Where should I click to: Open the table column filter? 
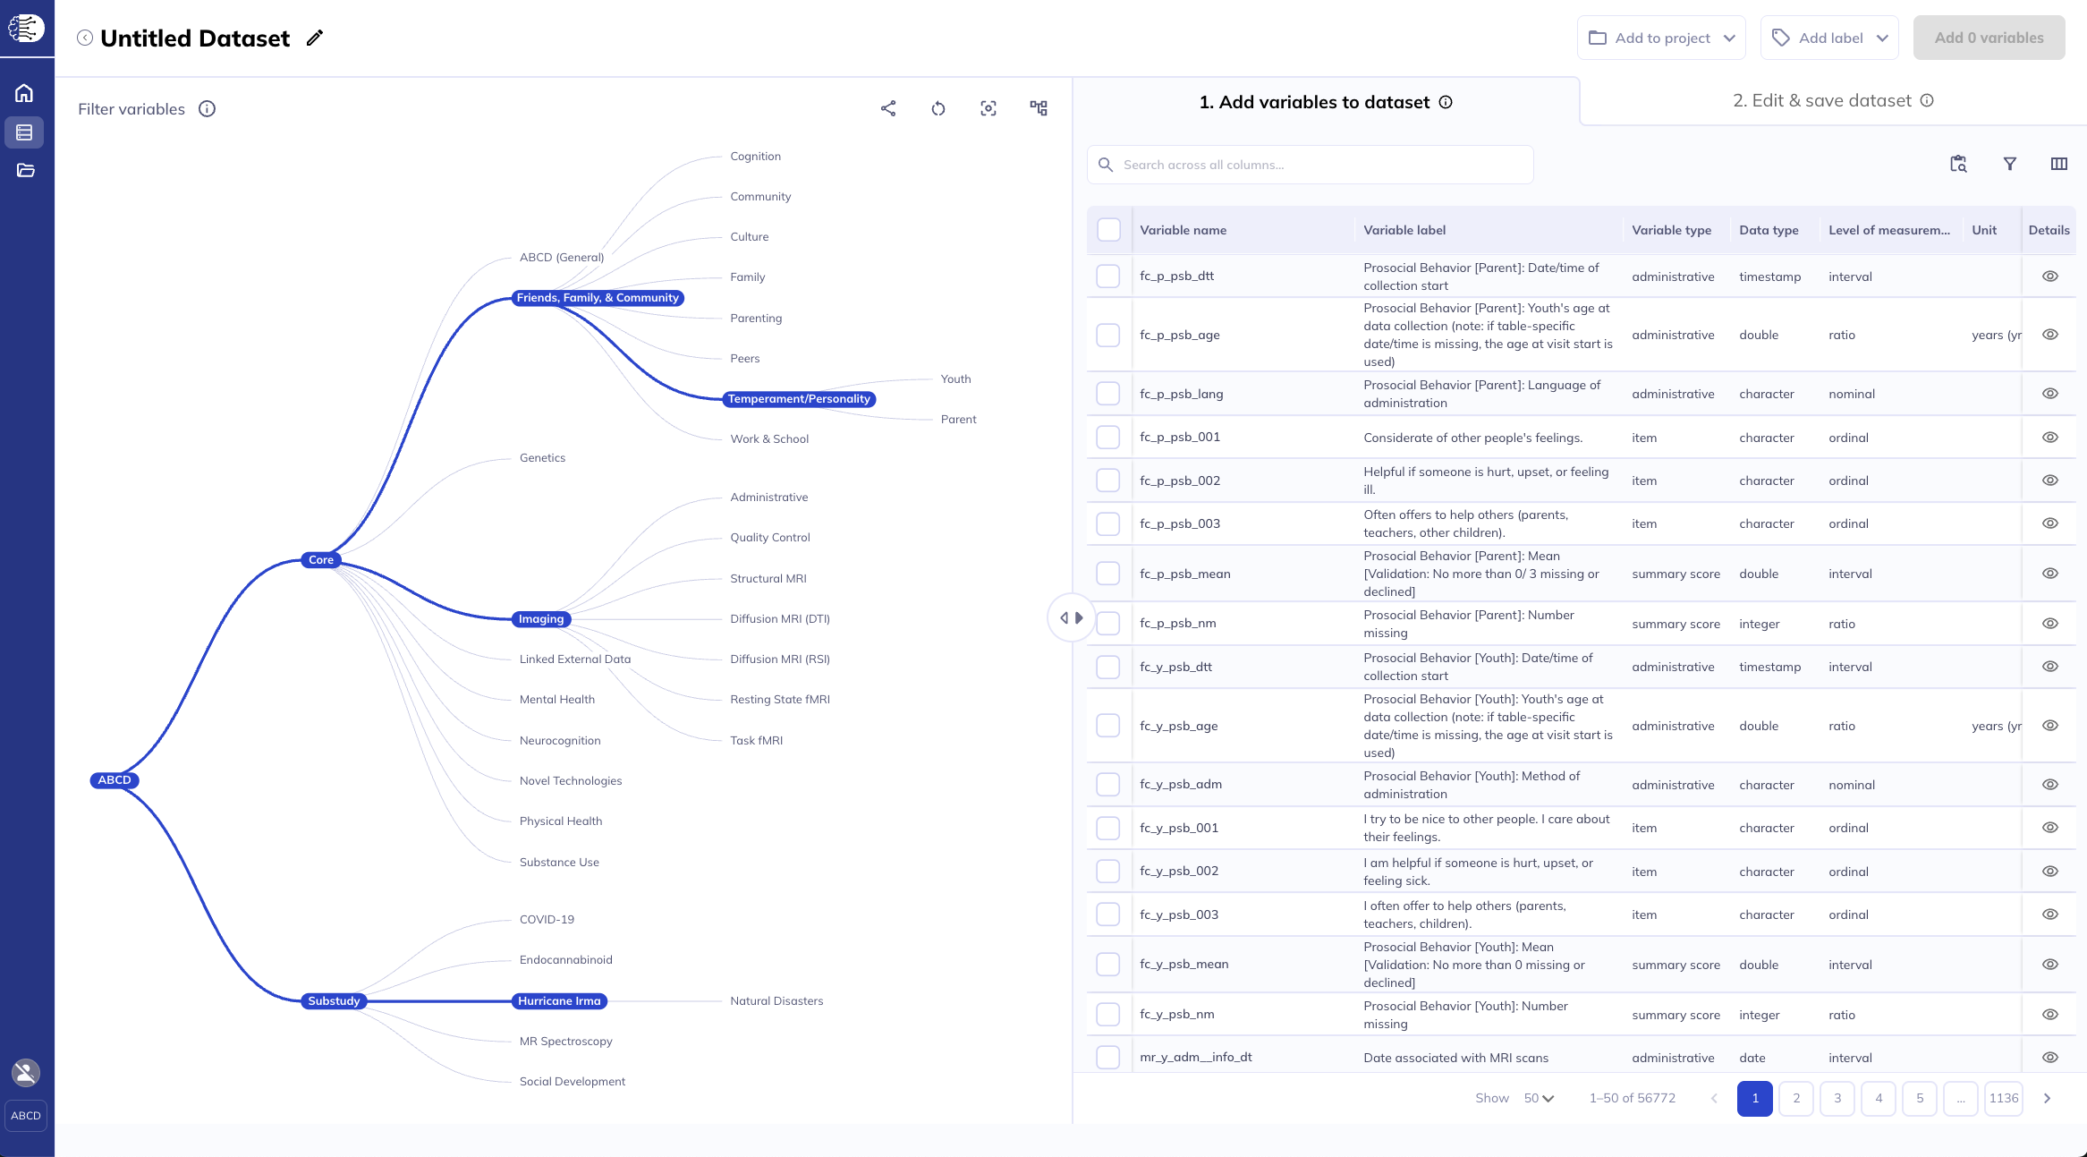coord(2010,164)
